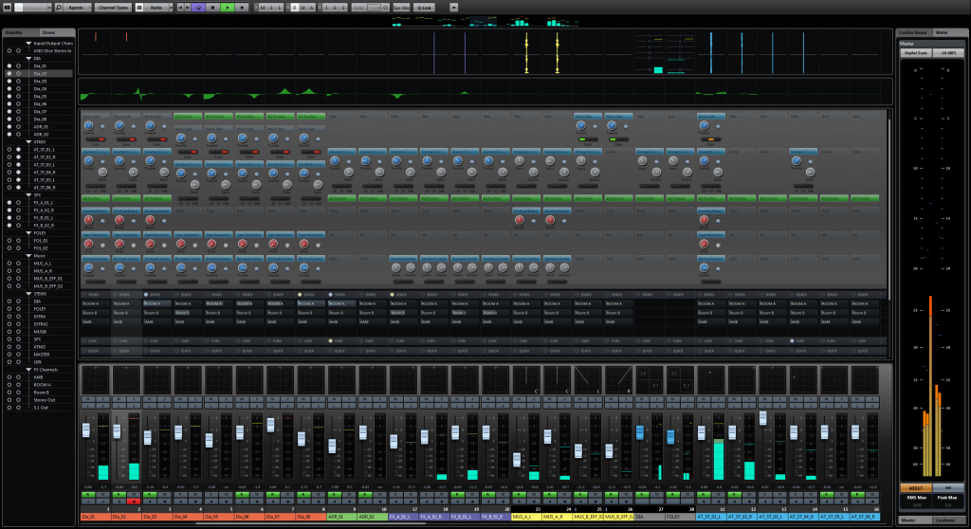Click the Channel Types button
This screenshot has width=971, height=529.
[114, 7]
